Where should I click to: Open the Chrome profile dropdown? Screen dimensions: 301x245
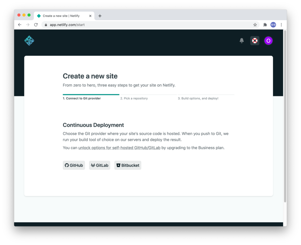273,25
